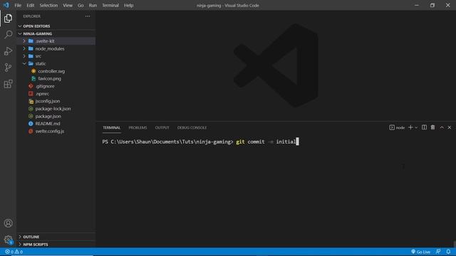The image size is (456, 256).
Task: Click the Go Live status button
Action: pos(420,252)
